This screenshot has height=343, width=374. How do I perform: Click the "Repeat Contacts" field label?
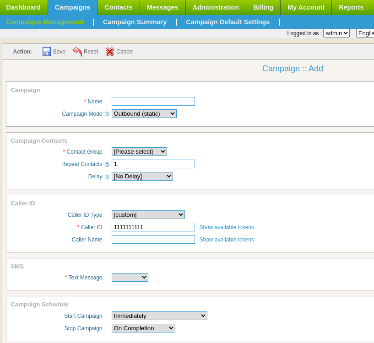point(82,164)
